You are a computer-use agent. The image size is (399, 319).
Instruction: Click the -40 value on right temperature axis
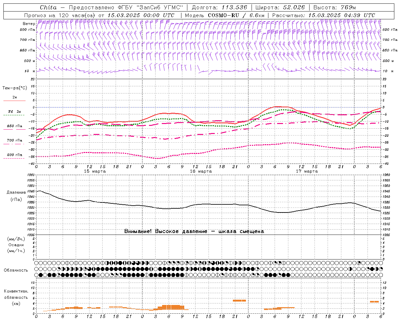point(385,164)
